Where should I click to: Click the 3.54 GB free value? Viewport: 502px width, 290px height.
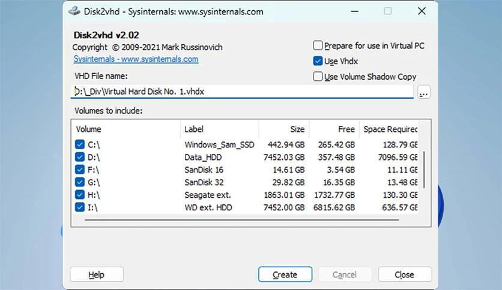point(340,170)
